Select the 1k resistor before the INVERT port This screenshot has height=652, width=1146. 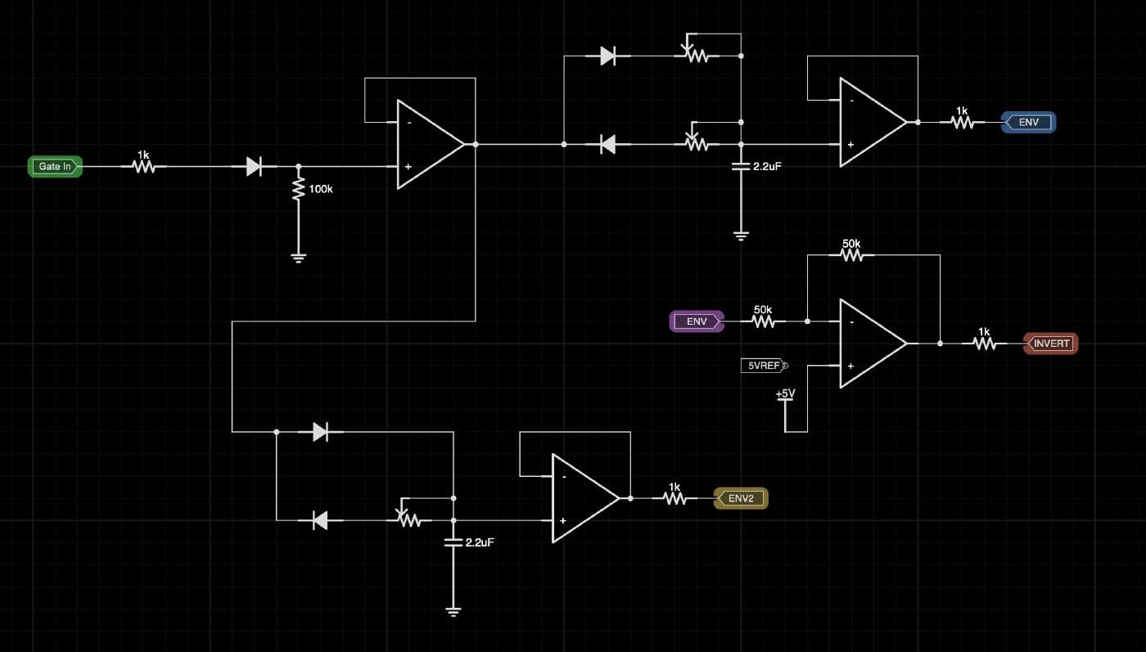click(x=984, y=344)
